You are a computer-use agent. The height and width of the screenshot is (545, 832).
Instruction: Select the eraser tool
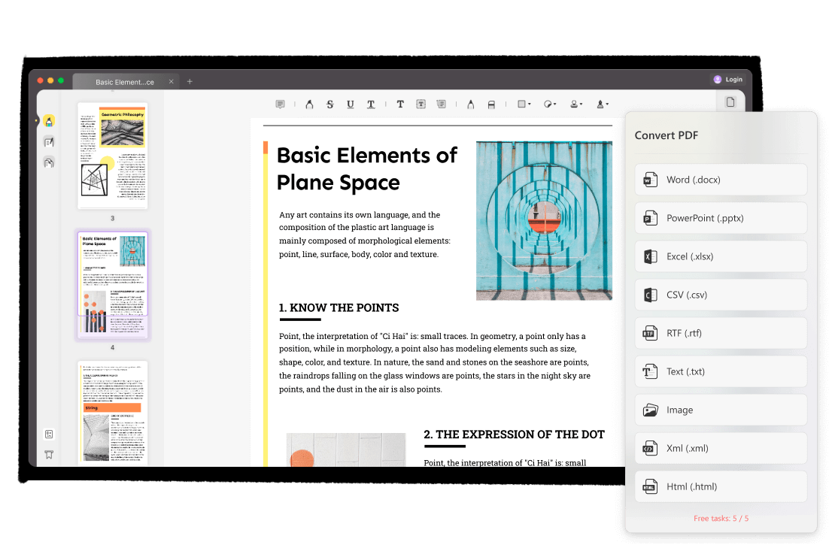coord(491,104)
